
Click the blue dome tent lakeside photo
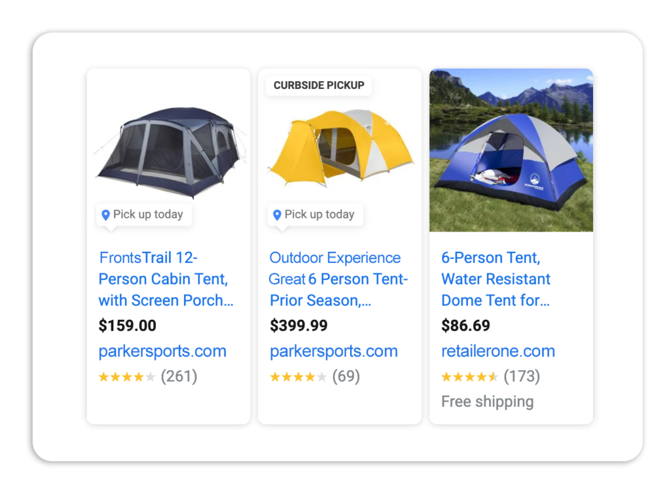pyautogui.click(x=511, y=150)
